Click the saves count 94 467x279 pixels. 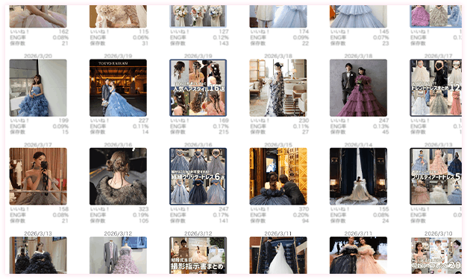point(305,221)
